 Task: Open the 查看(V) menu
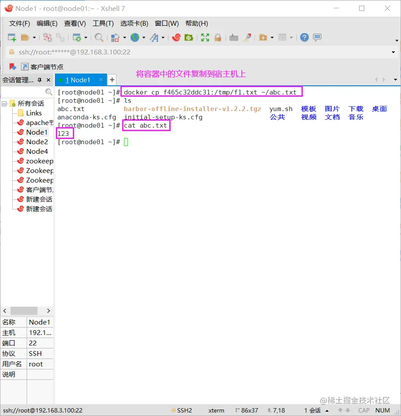75,24
